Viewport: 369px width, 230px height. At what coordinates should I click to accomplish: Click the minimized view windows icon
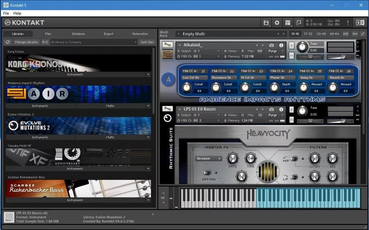(298, 23)
